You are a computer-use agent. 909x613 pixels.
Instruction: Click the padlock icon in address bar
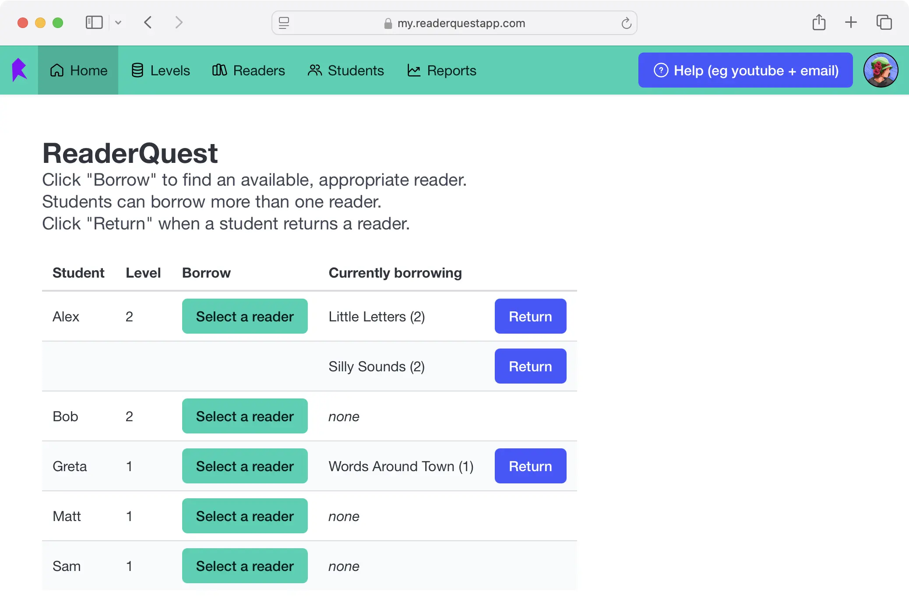[388, 23]
